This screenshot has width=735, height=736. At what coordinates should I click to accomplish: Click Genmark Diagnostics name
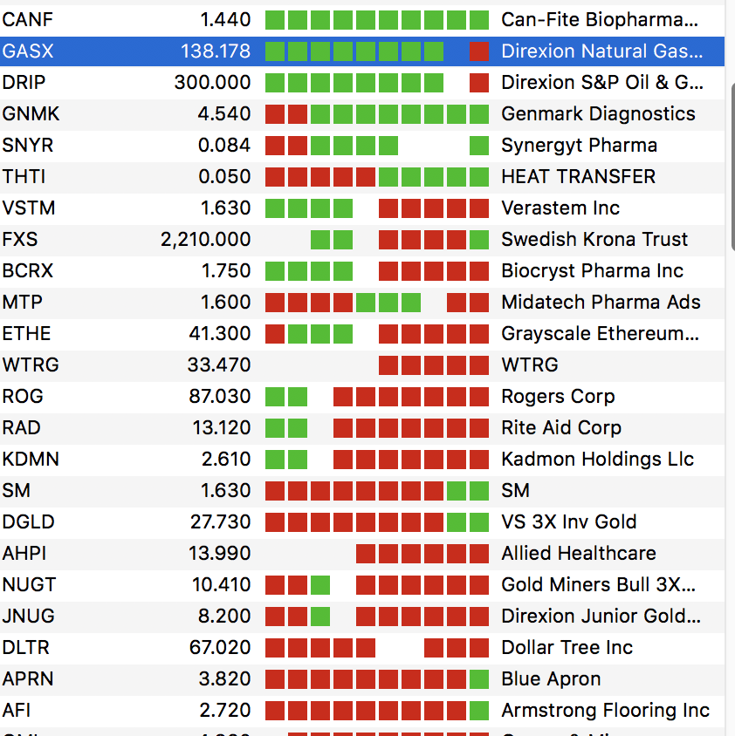[598, 114]
